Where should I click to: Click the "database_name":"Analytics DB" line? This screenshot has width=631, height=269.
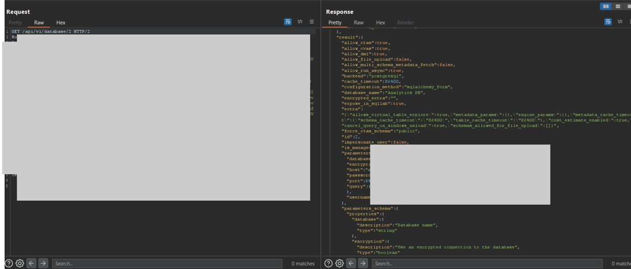point(383,92)
